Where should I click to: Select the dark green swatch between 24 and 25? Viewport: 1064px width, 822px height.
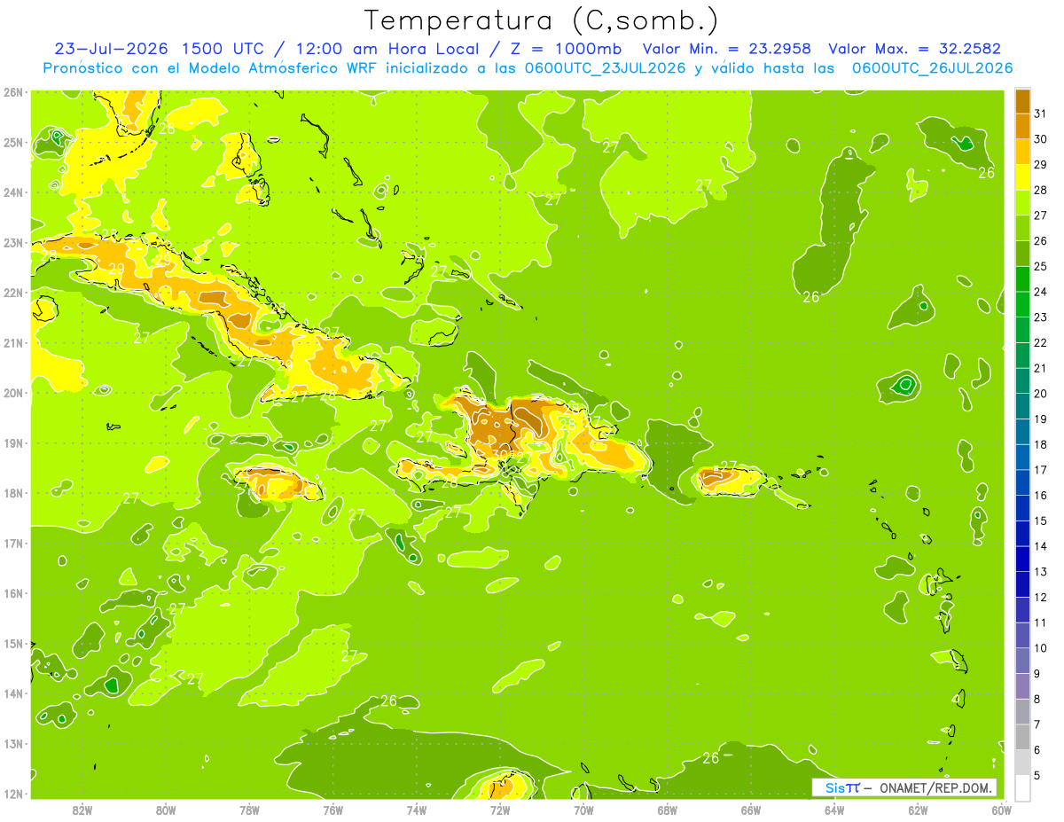pos(1022,278)
